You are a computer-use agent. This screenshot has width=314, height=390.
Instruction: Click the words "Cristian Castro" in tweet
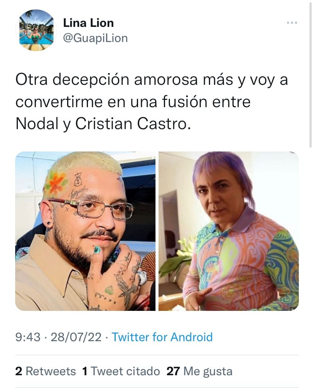pos(131,123)
